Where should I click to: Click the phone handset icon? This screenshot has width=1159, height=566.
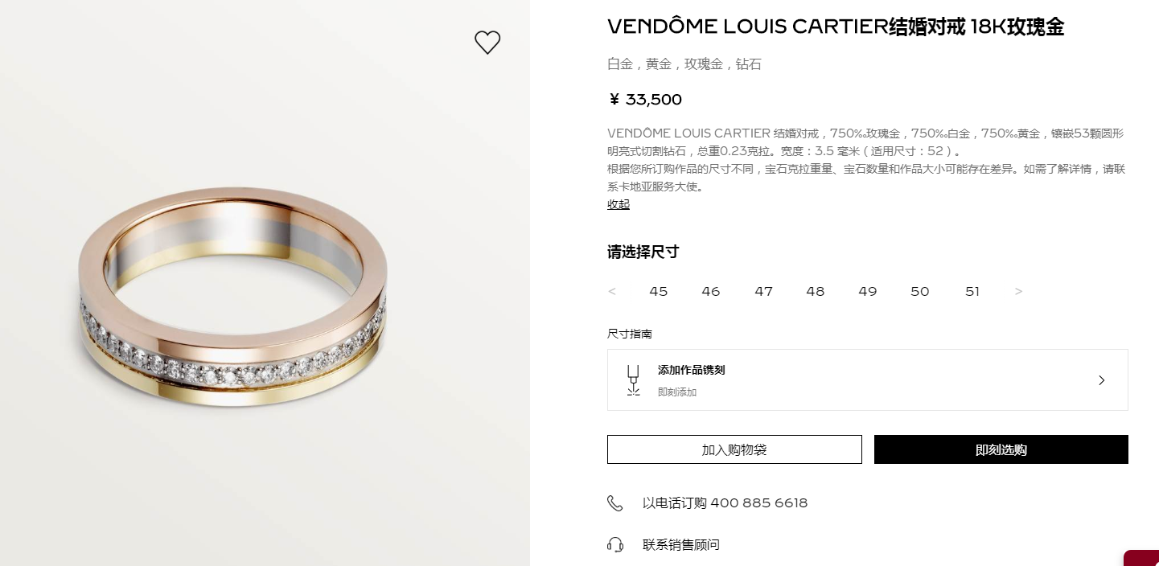coord(615,503)
